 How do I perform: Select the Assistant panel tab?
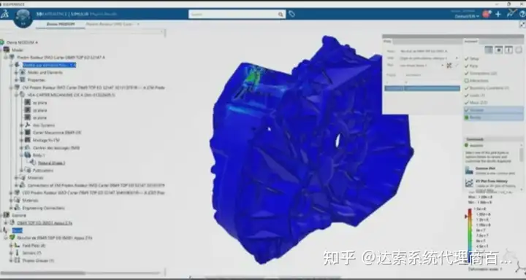[470, 41]
